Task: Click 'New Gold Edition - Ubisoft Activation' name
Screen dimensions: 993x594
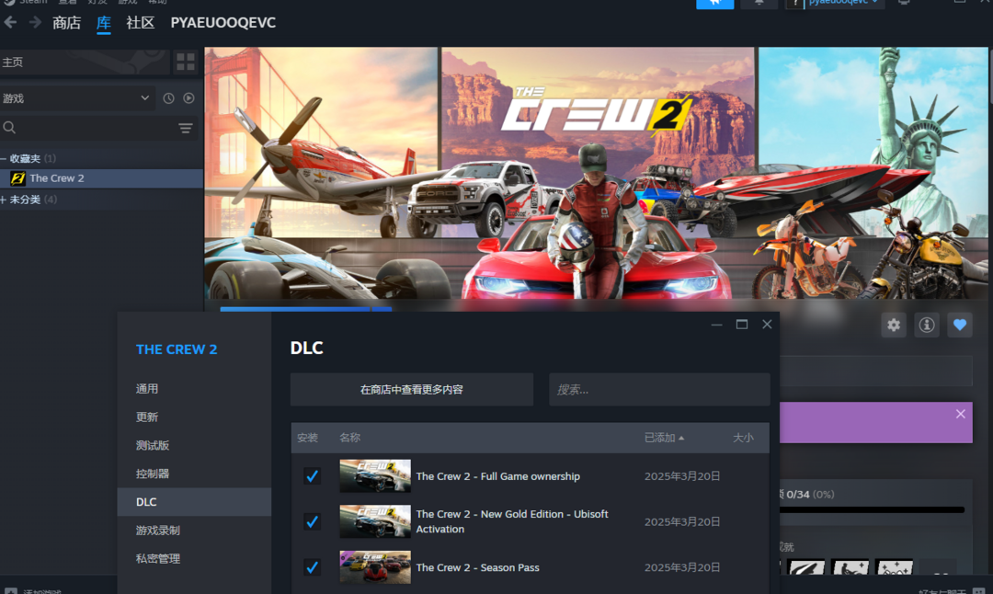Action: click(512, 521)
